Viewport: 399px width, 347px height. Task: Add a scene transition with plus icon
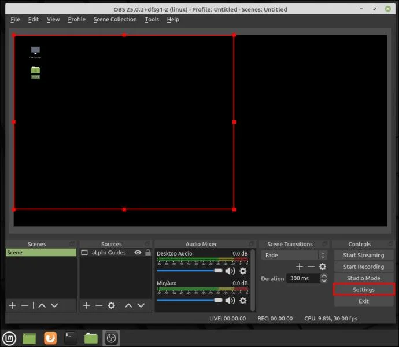point(300,267)
